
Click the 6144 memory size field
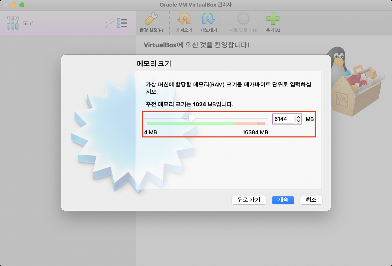point(284,119)
